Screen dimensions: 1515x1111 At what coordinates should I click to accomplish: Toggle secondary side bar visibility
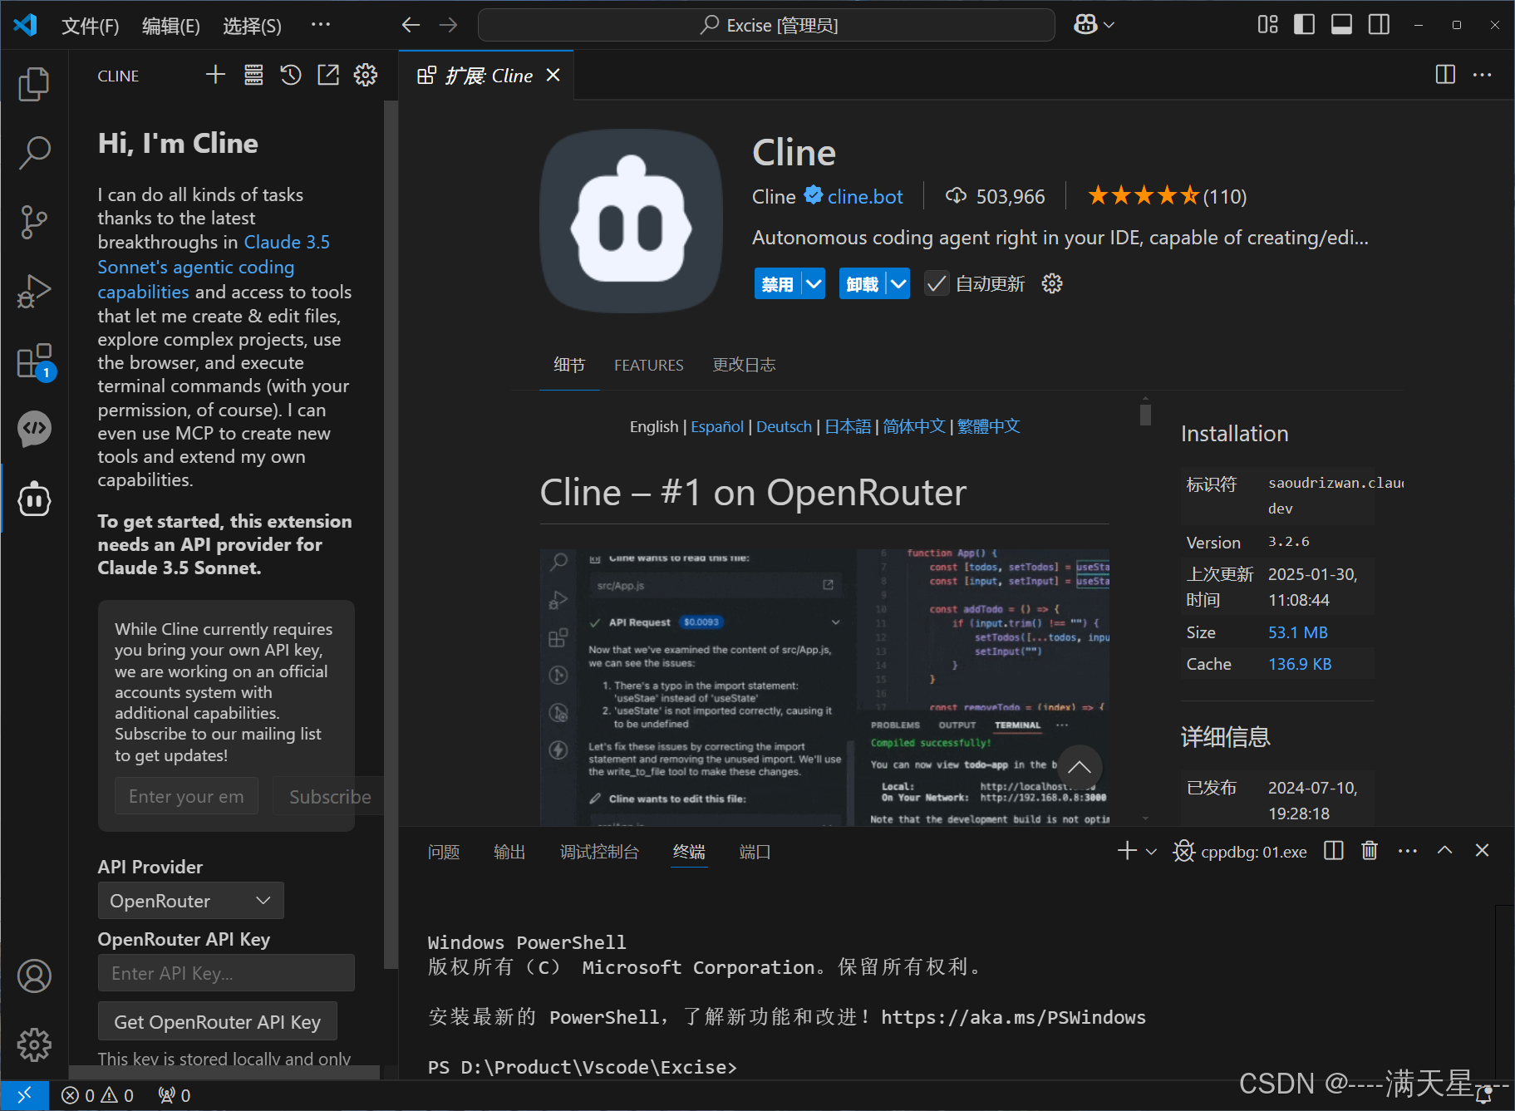click(x=1379, y=25)
